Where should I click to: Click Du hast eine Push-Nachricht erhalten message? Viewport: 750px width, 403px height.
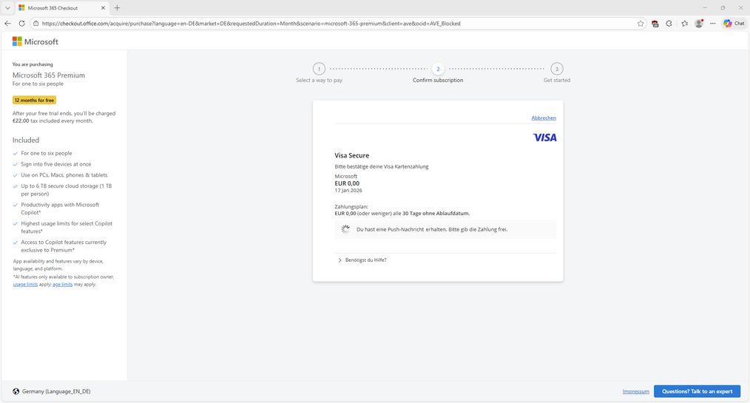[x=432, y=229]
